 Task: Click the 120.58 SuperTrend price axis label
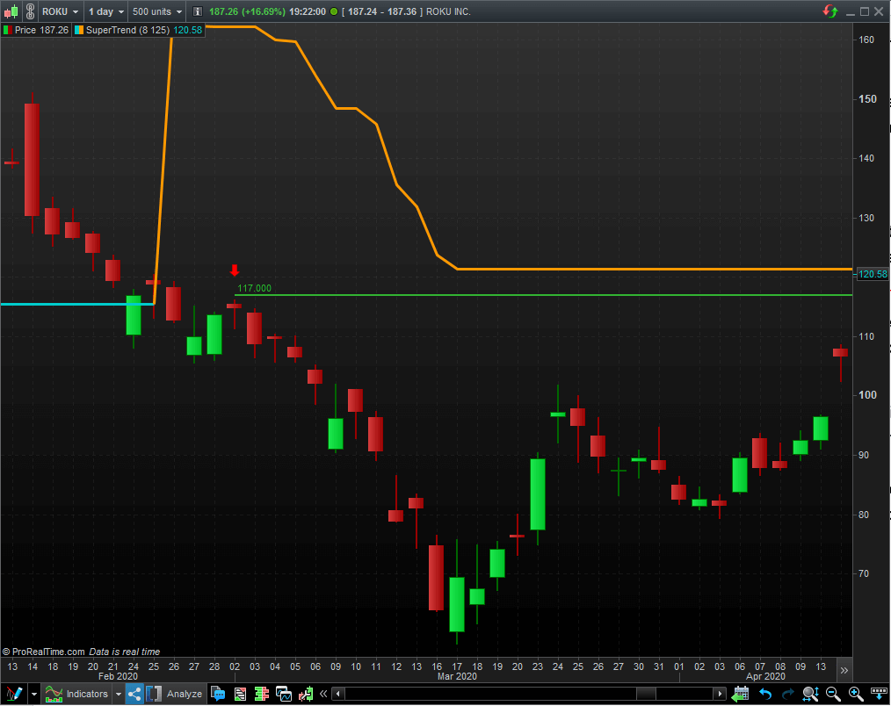872,274
